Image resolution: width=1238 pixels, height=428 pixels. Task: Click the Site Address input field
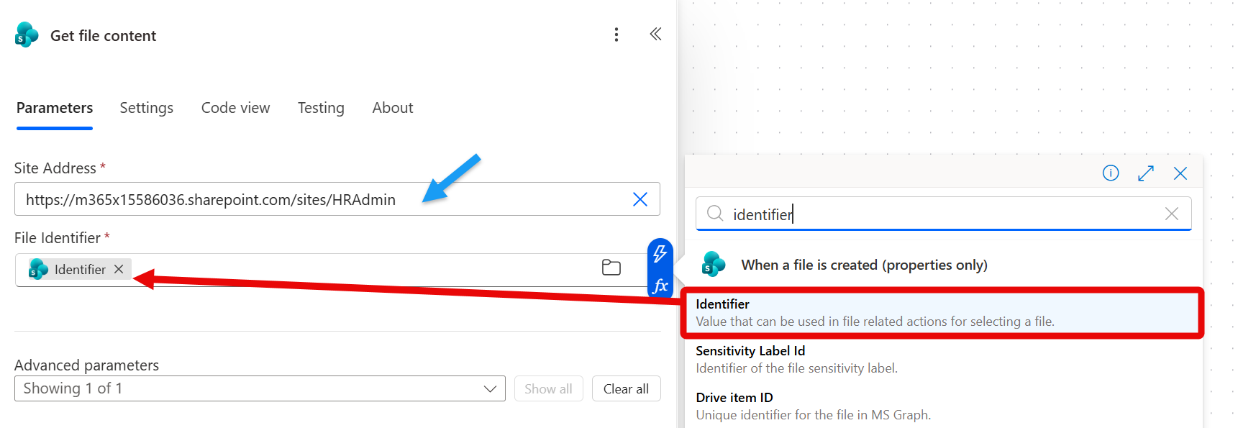tap(337, 199)
